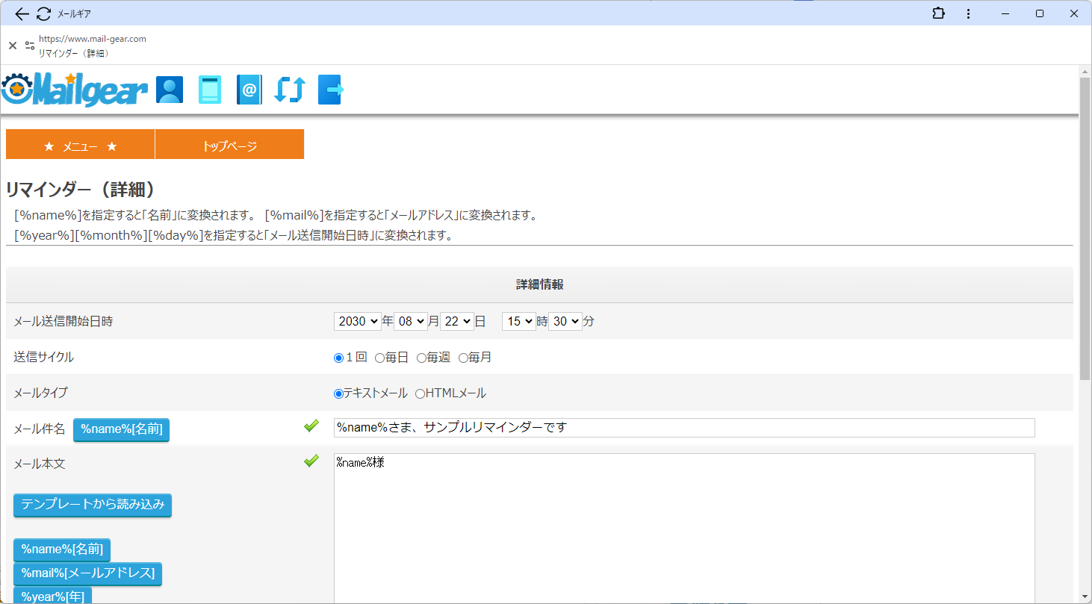1092x604 pixels.
Task: Open the minute dropdown showing 30
Action: point(565,321)
